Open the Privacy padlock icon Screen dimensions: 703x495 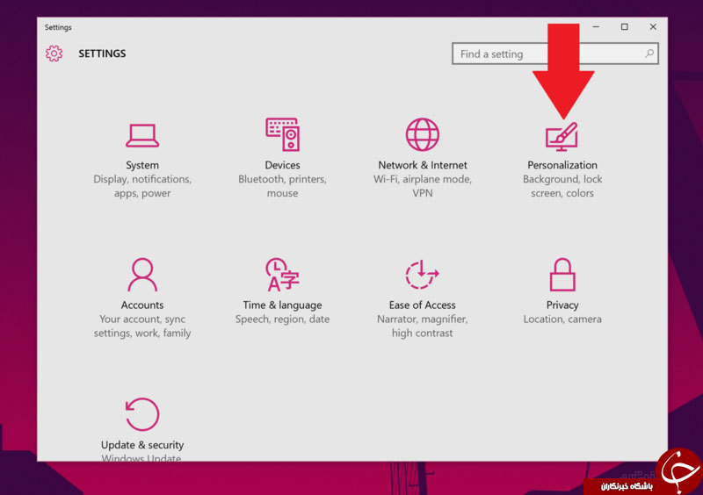562,275
